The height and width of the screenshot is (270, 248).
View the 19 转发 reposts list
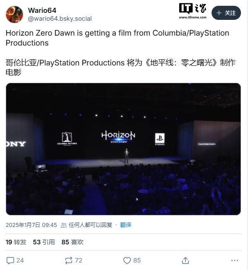coord(16,242)
